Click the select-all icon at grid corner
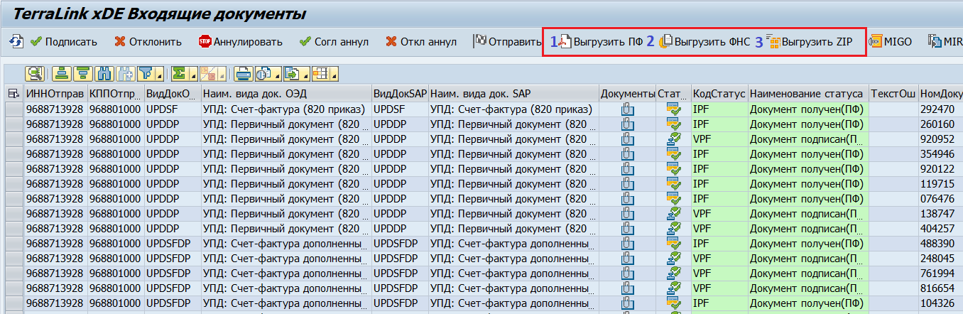The width and height of the screenshot is (963, 314). click(x=13, y=94)
